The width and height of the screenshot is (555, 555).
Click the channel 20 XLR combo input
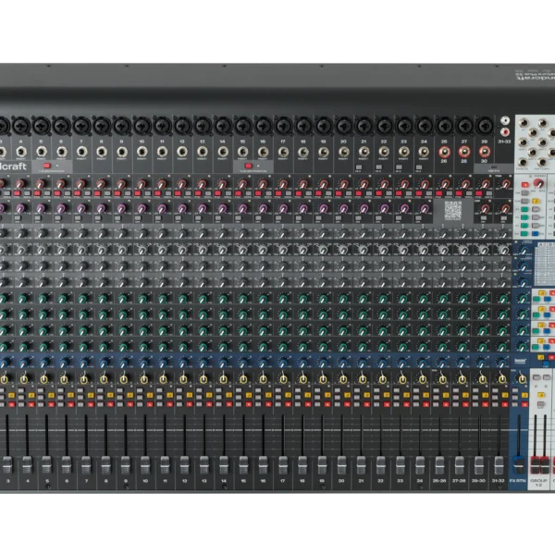pyautogui.click(x=344, y=126)
